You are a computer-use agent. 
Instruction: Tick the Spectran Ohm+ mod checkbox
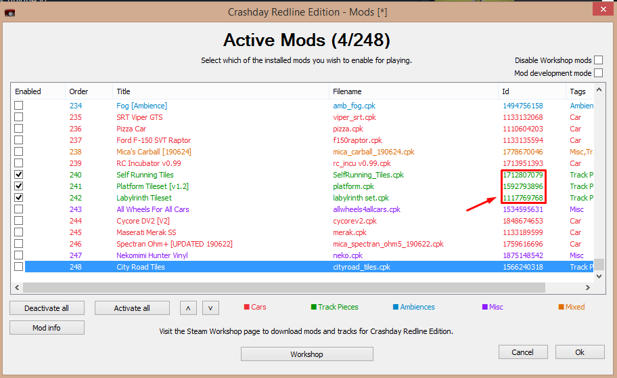18,244
